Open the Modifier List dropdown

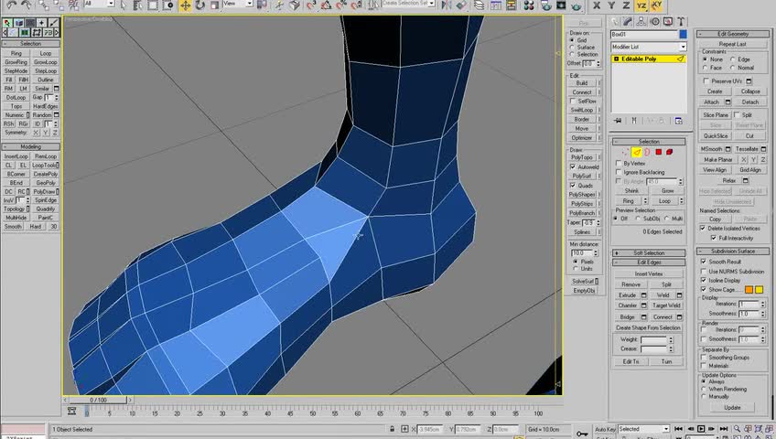(x=648, y=47)
